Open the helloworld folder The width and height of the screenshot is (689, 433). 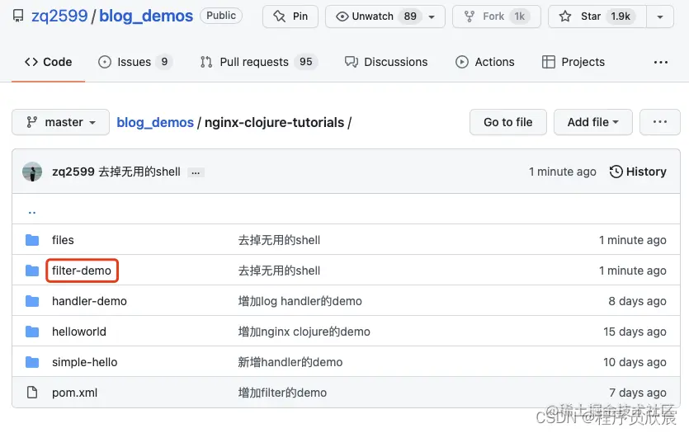click(79, 332)
